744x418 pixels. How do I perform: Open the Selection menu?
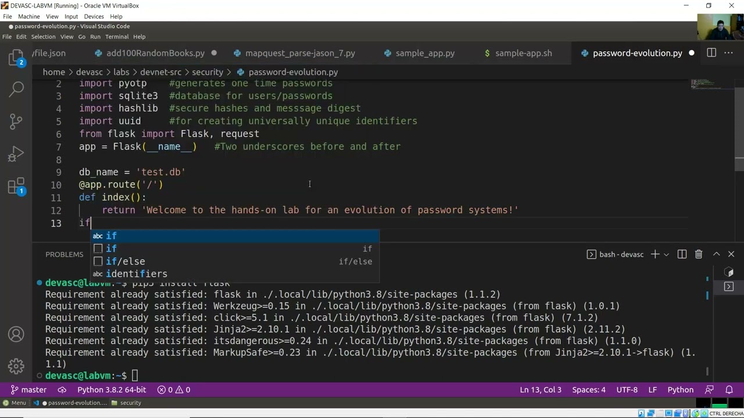point(43,37)
